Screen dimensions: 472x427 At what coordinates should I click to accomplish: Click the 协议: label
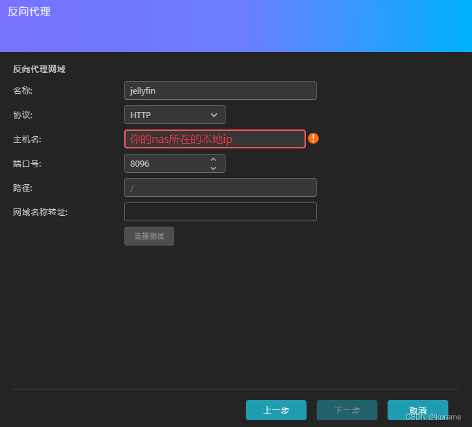(x=22, y=115)
